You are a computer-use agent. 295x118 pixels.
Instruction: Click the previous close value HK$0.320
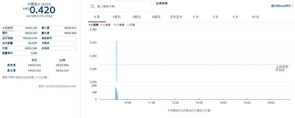[x=31, y=28]
